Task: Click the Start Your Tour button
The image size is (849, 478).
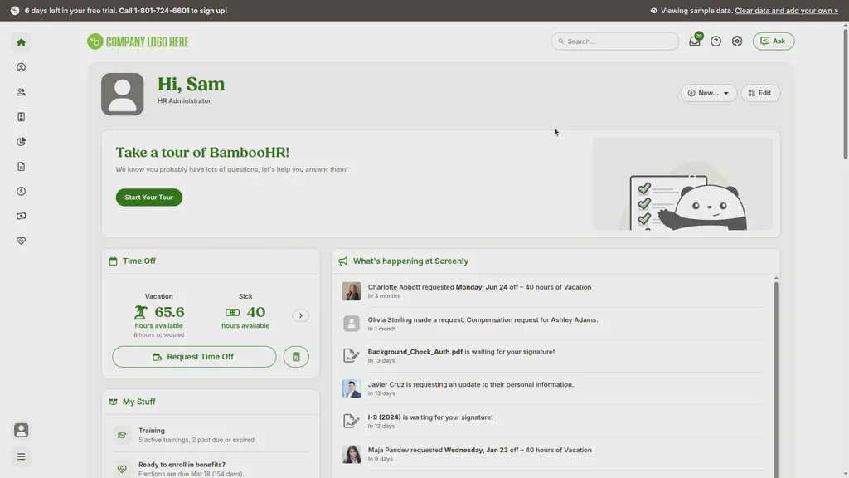Action: [148, 197]
